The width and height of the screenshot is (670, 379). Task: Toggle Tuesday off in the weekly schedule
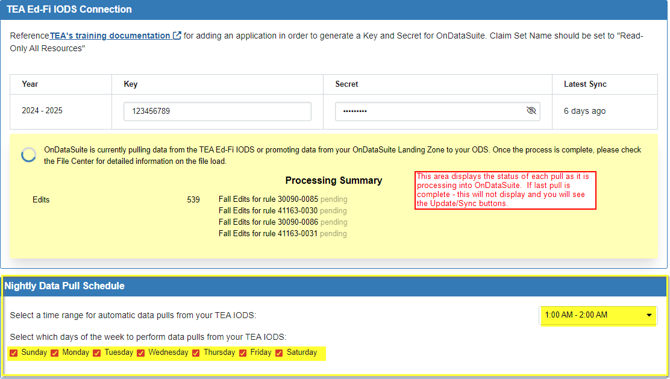click(x=96, y=352)
